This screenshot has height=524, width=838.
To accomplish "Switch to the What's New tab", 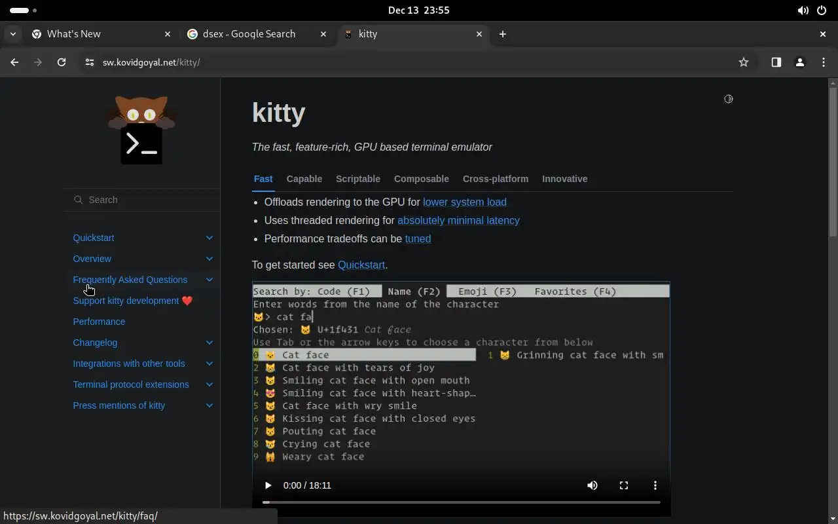I will pos(101,34).
